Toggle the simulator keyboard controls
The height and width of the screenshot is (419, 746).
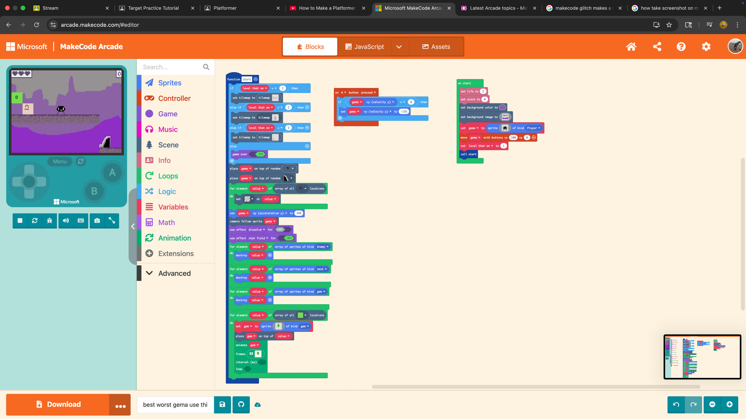pos(81,221)
